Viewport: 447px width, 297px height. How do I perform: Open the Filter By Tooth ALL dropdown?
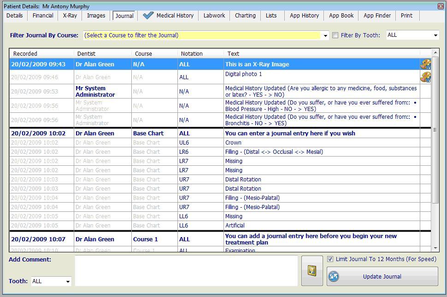tap(435, 35)
